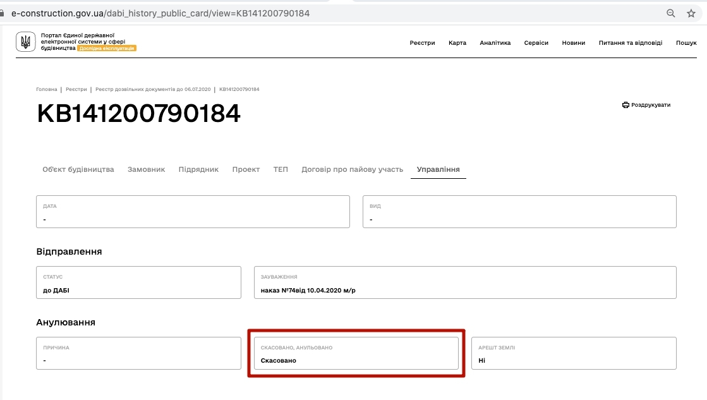Open the Карта menu item
The width and height of the screenshot is (707, 400).
click(457, 43)
